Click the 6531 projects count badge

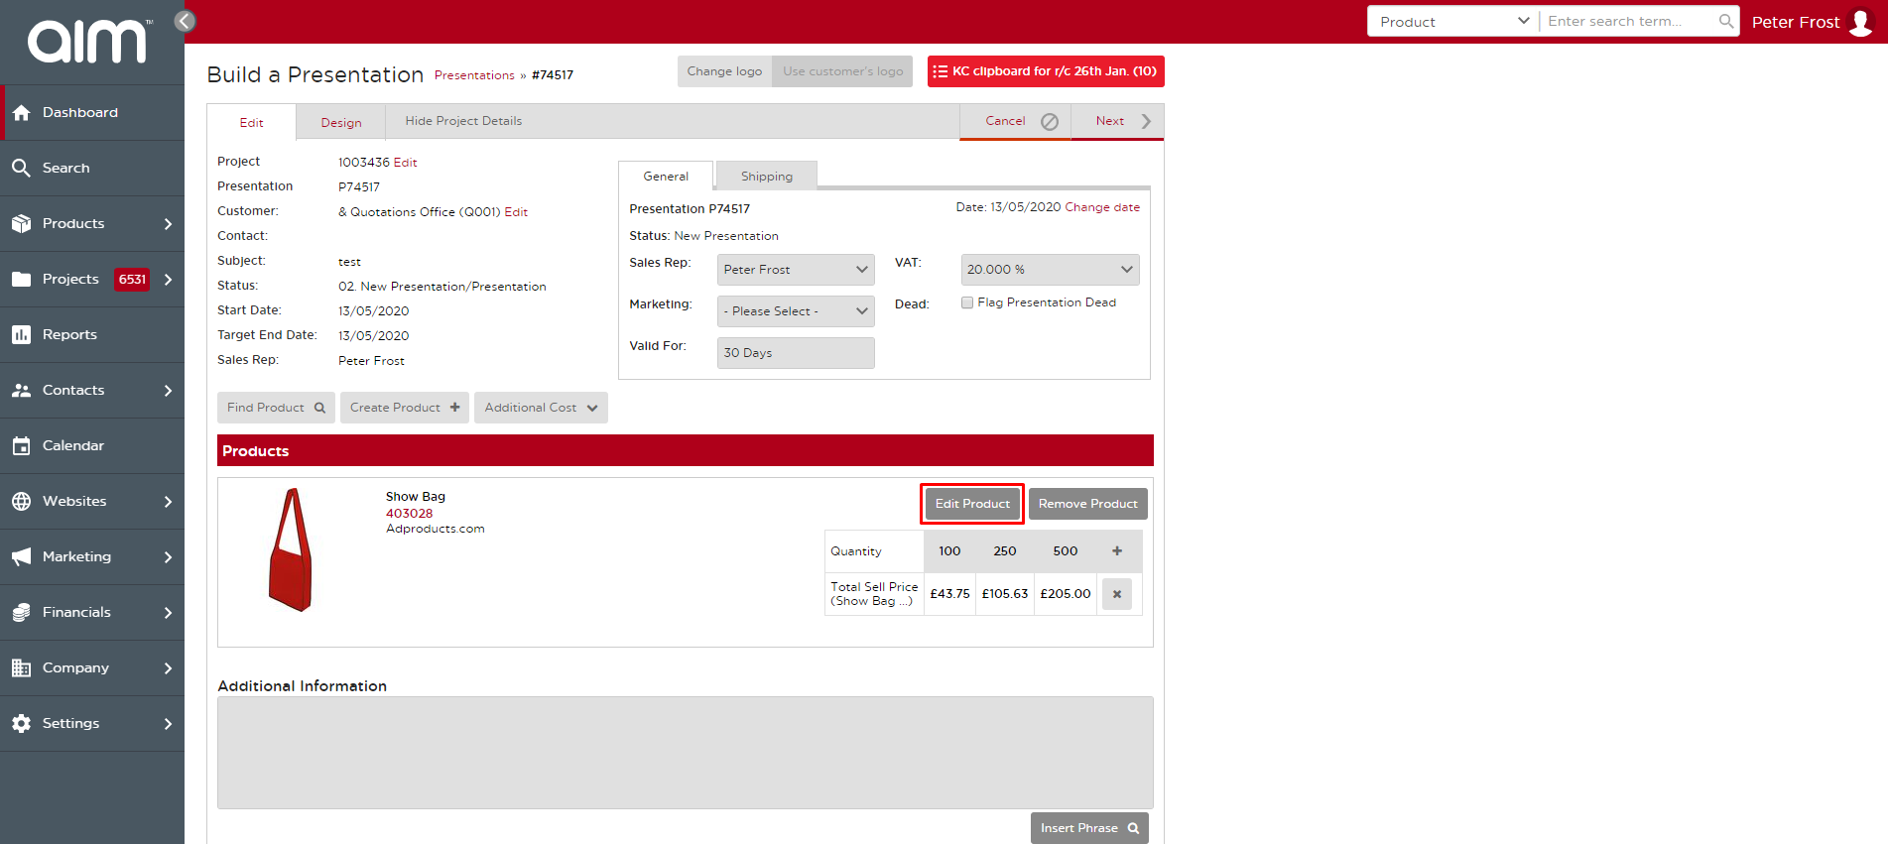click(x=132, y=280)
